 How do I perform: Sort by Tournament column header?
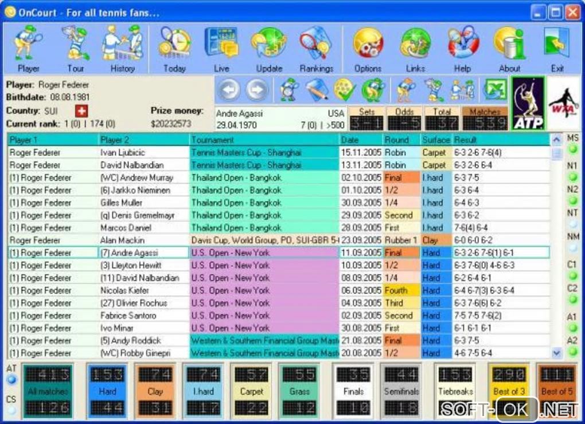[264, 140]
